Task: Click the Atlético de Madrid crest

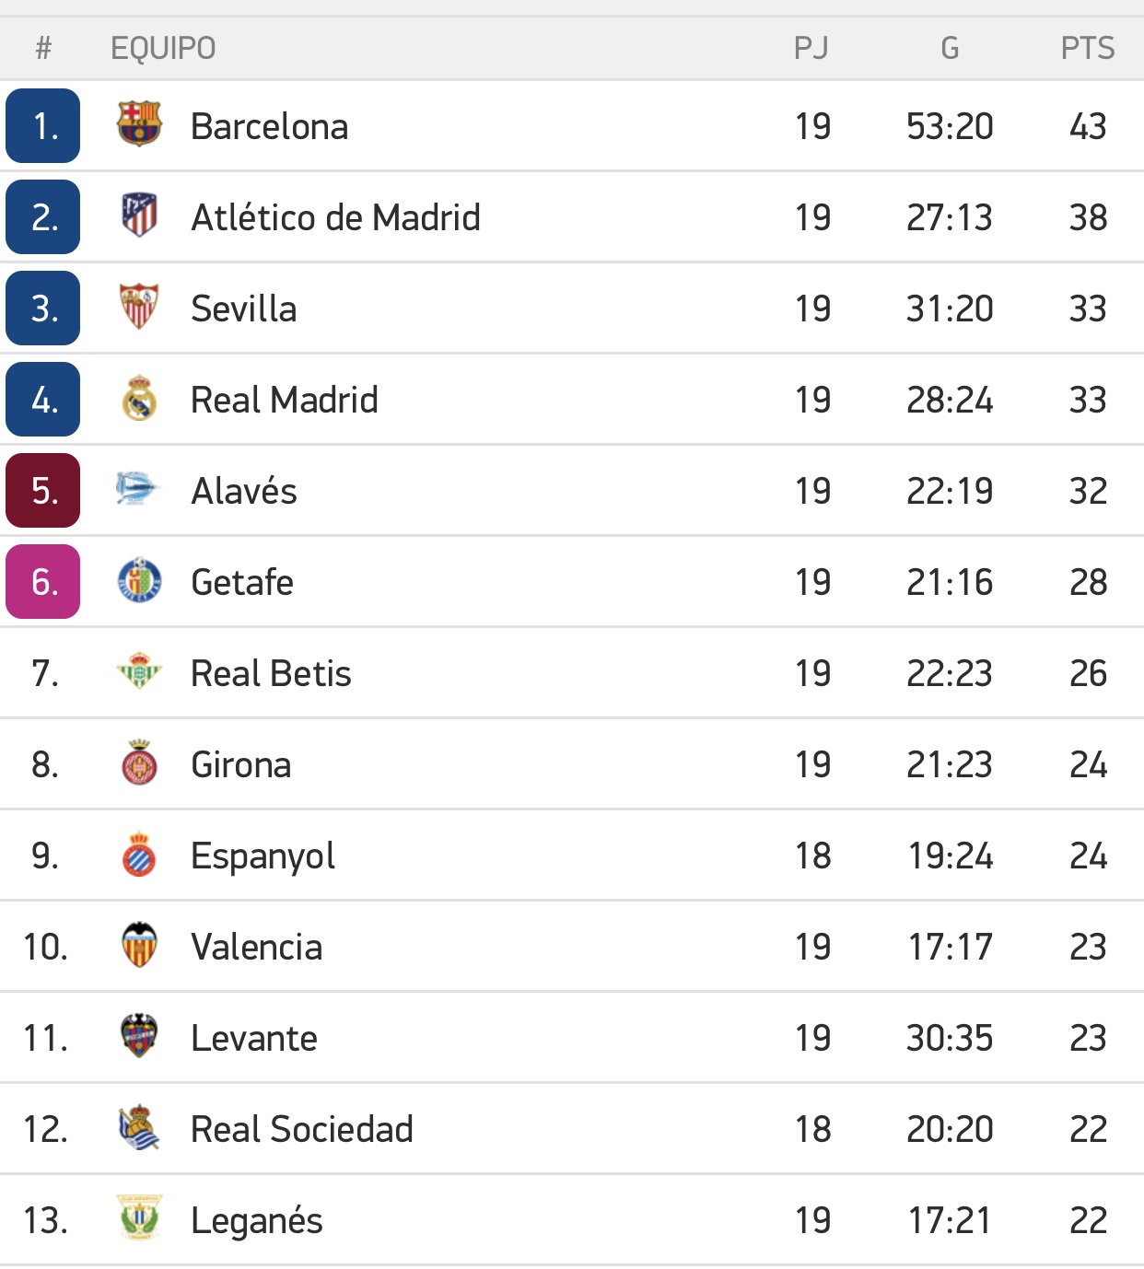Action: 139,216
